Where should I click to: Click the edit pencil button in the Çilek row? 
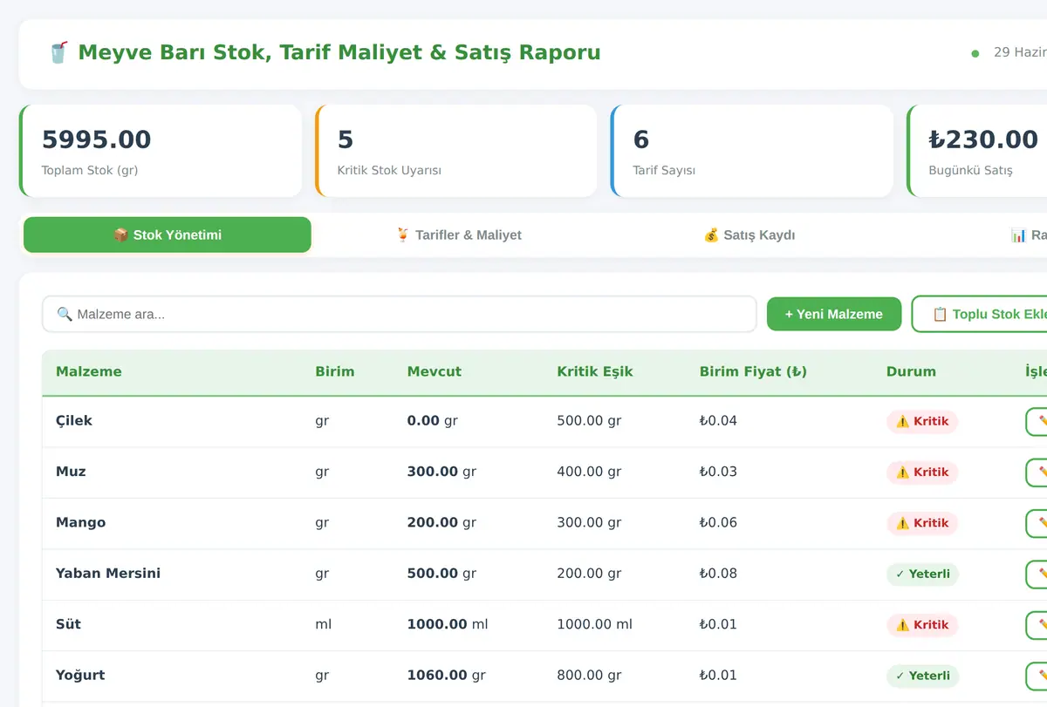(x=1037, y=422)
